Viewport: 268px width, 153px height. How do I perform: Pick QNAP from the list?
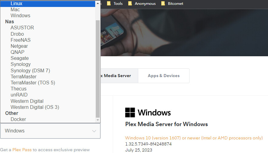point(48,52)
